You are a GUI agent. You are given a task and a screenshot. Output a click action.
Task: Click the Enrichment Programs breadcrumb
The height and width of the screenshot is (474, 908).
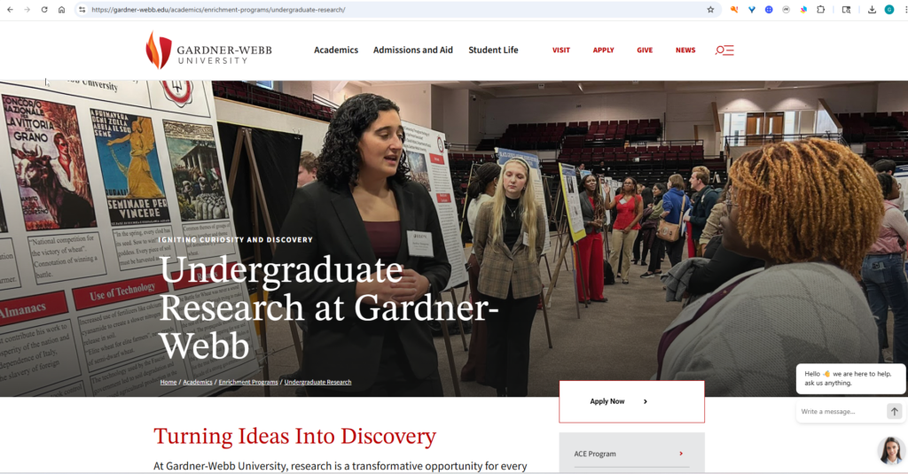[248, 382]
